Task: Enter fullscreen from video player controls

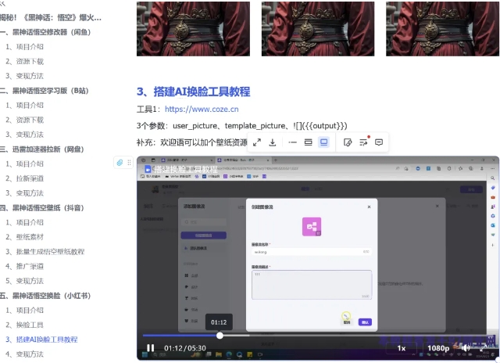Action: click(484, 347)
